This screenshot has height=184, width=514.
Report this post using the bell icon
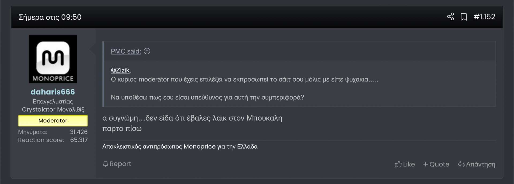(117, 164)
